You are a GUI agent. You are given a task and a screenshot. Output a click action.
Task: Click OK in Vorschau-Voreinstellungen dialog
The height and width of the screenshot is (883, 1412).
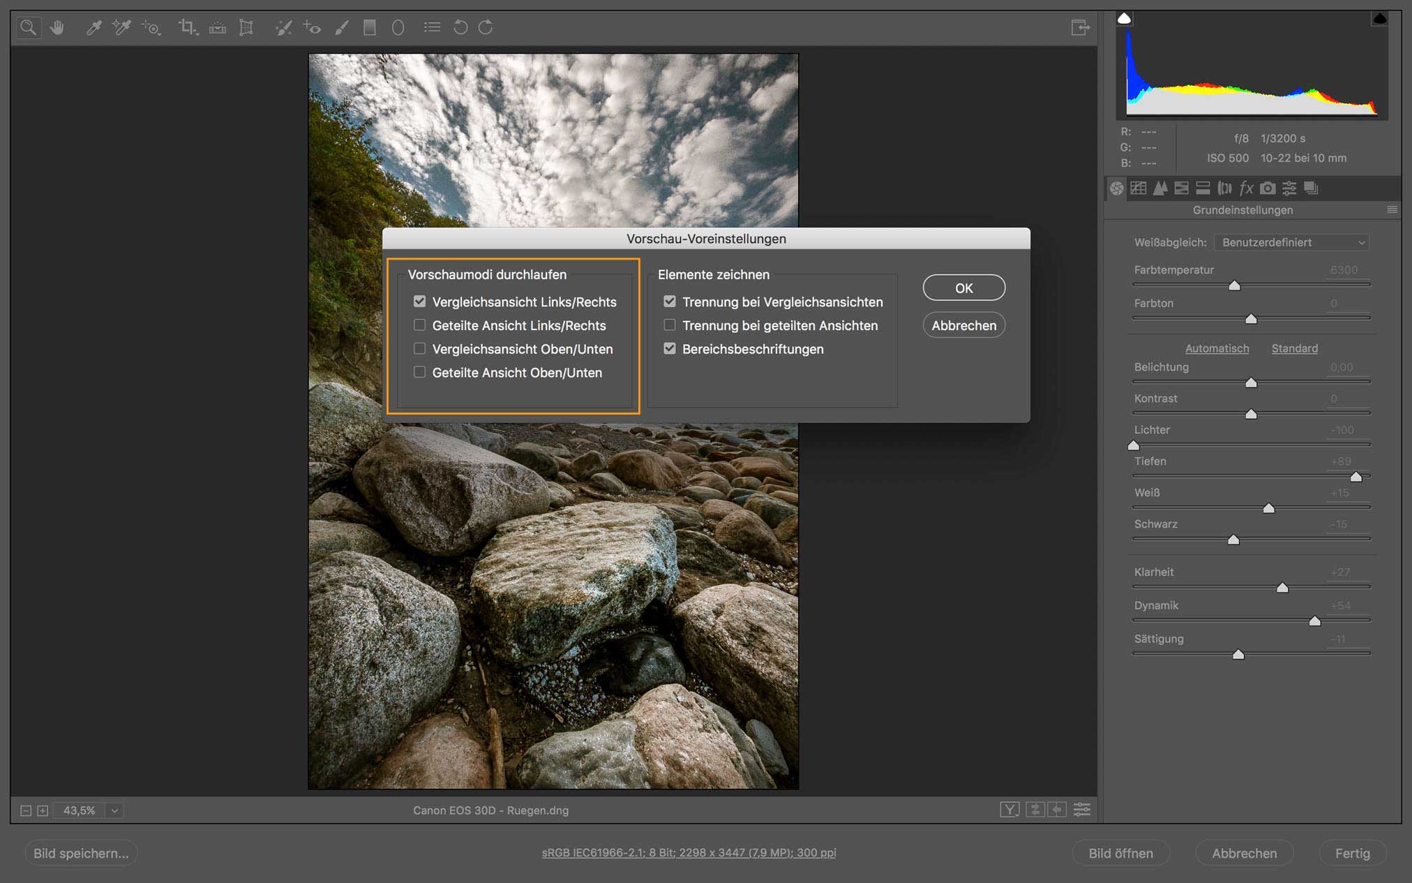[963, 288]
